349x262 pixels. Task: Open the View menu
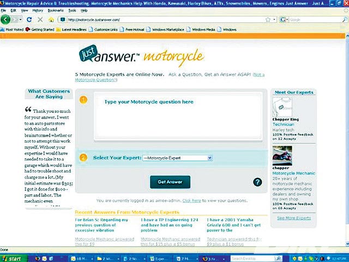pos(25,10)
